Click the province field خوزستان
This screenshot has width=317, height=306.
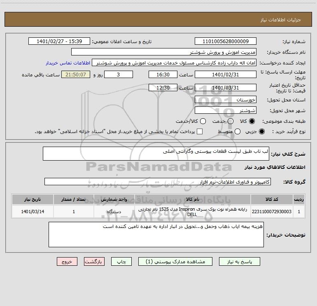point(226,100)
